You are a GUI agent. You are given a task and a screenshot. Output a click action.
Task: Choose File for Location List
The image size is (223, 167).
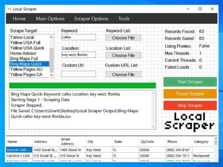[x=123, y=55]
